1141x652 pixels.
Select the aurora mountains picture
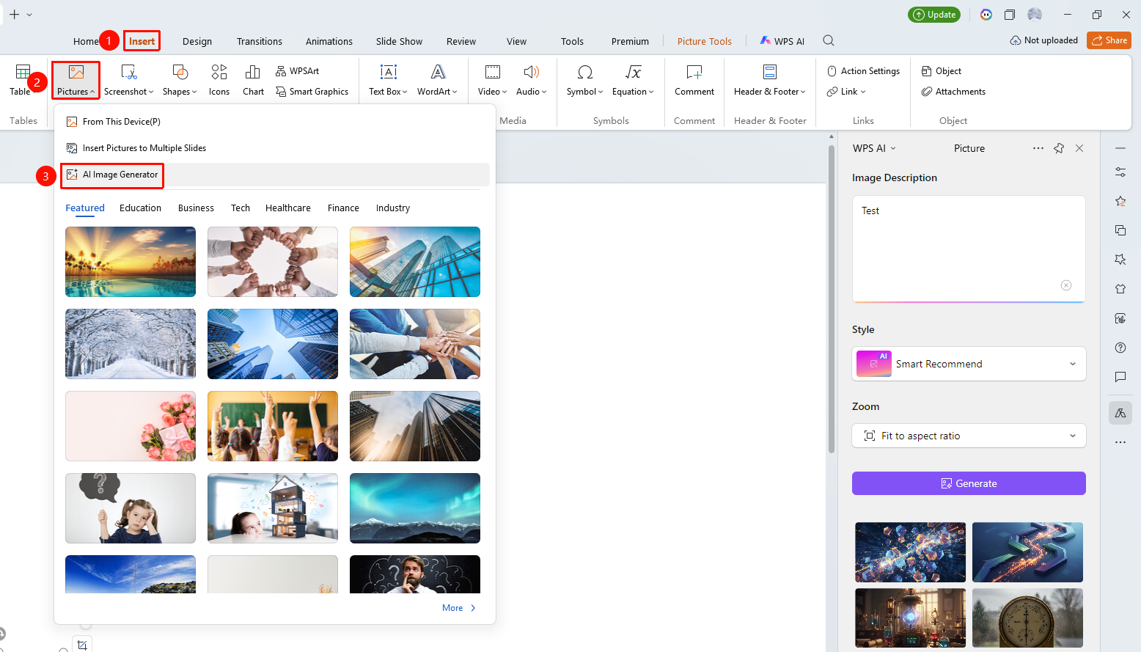415,508
